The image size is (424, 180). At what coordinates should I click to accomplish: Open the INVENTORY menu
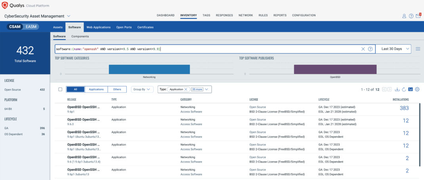click(x=189, y=15)
